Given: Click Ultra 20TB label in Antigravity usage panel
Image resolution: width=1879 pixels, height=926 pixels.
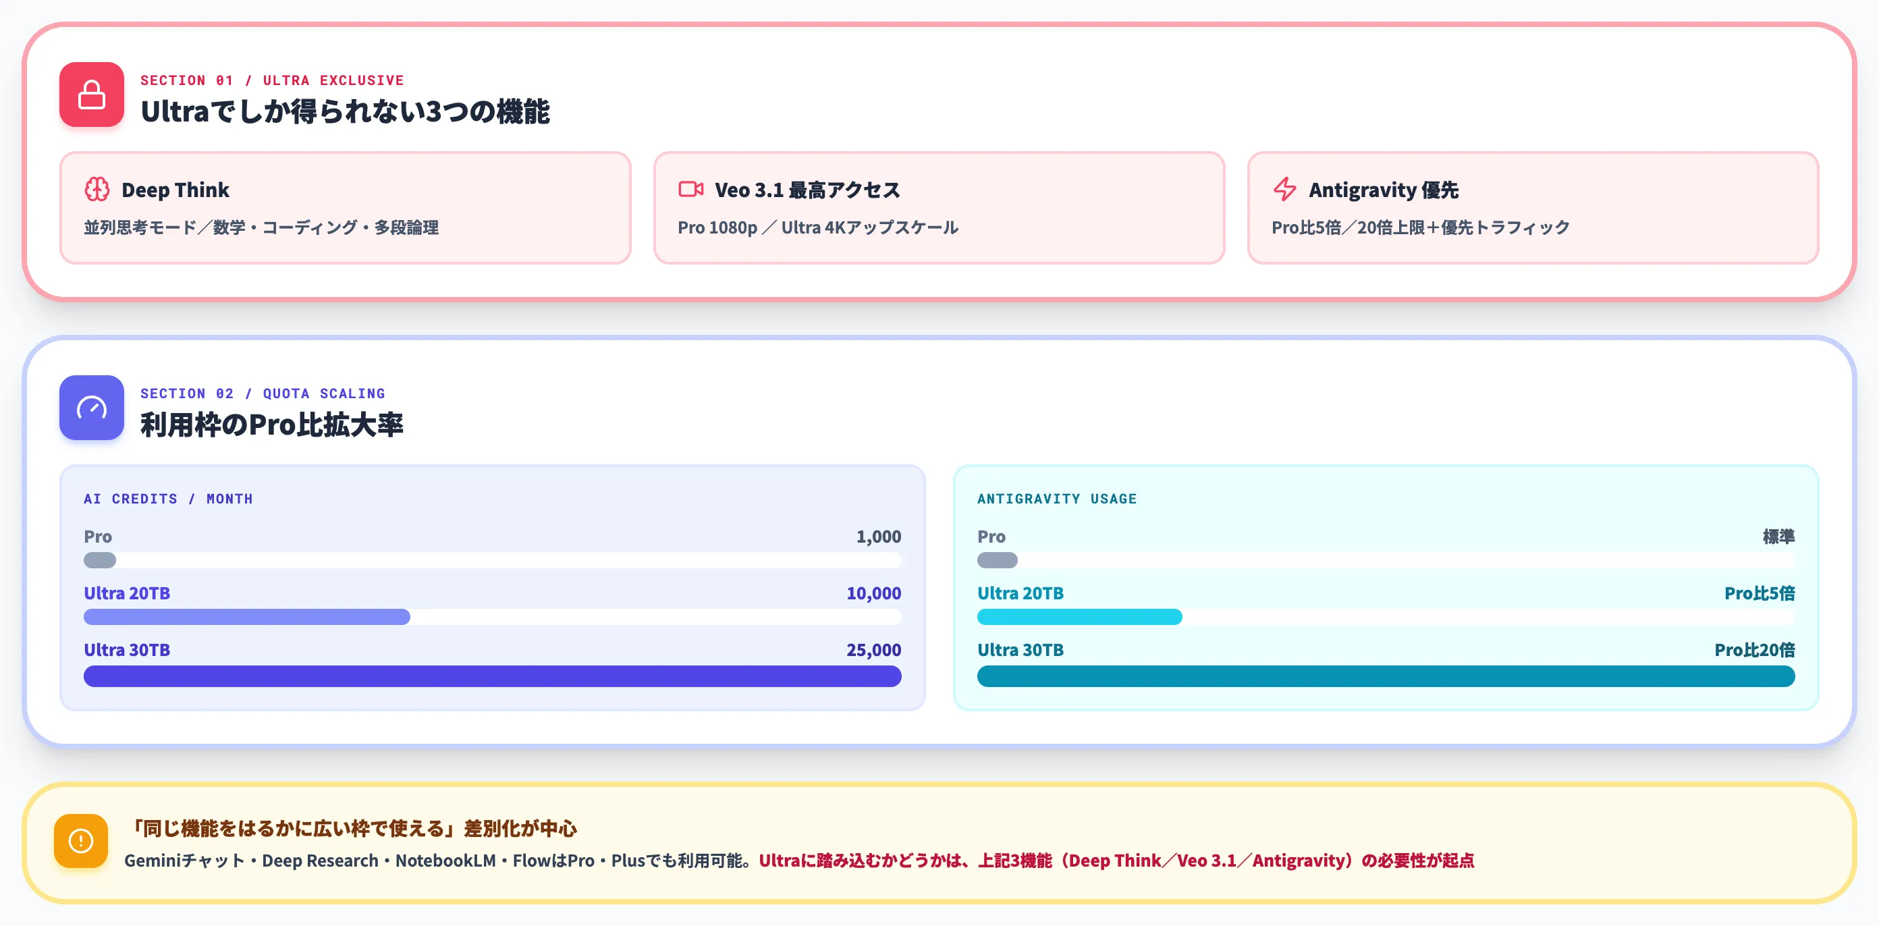Looking at the screenshot, I should click(1020, 593).
